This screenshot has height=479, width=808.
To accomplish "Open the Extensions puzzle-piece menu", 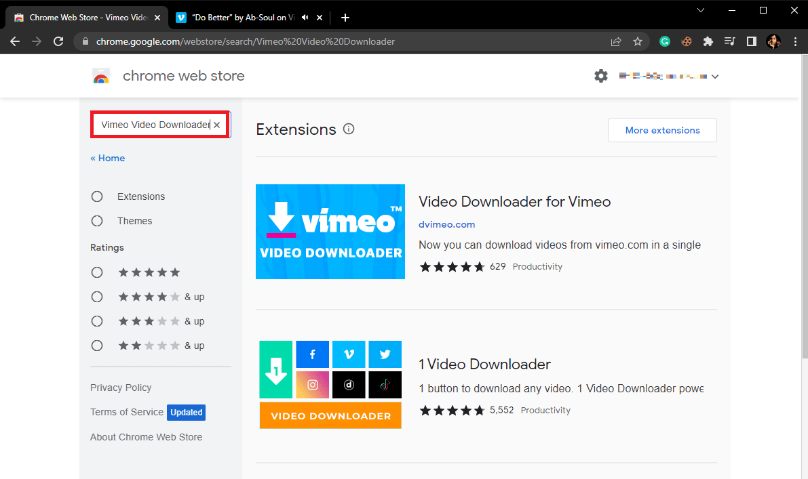I will (708, 42).
